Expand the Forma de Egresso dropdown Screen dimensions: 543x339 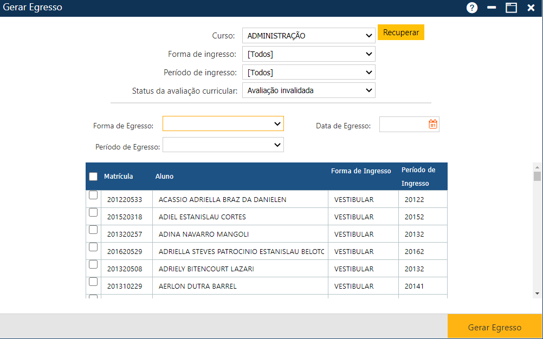[x=223, y=124]
